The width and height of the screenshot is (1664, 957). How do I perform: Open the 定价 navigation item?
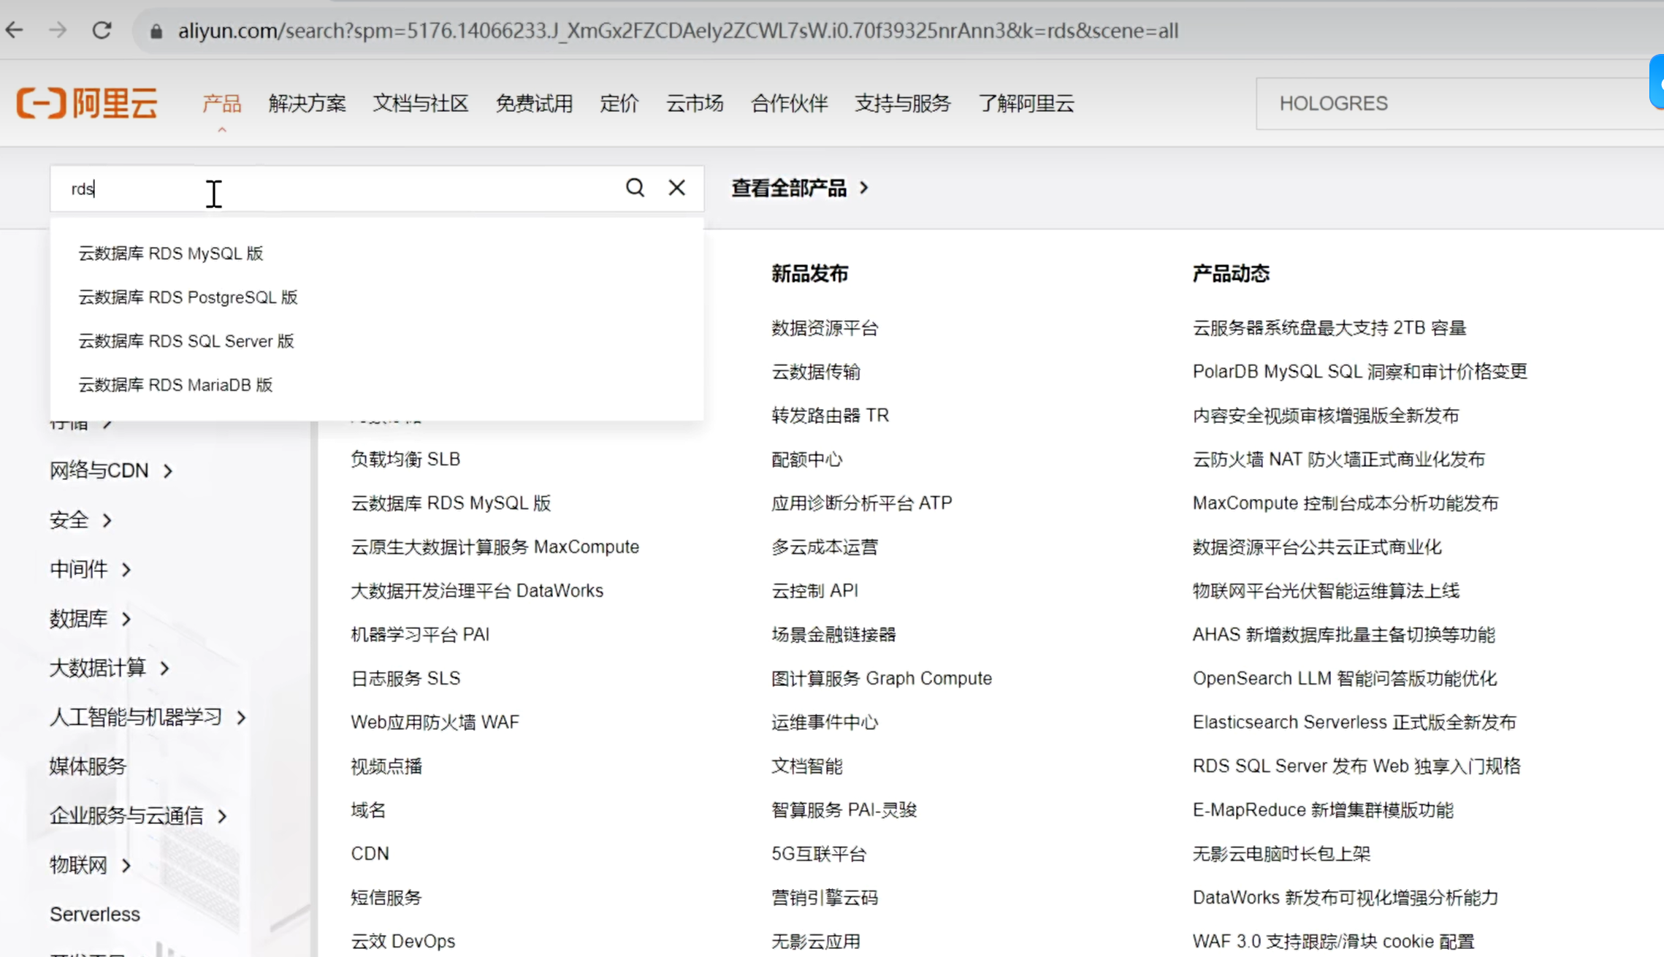(619, 103)
